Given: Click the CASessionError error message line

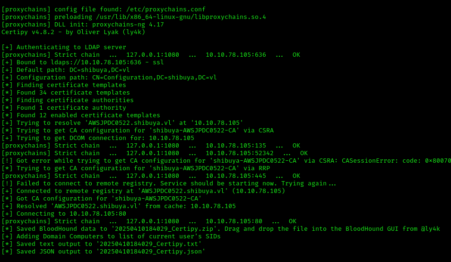Looking at the screenshot, I should [x=226, y=161].
